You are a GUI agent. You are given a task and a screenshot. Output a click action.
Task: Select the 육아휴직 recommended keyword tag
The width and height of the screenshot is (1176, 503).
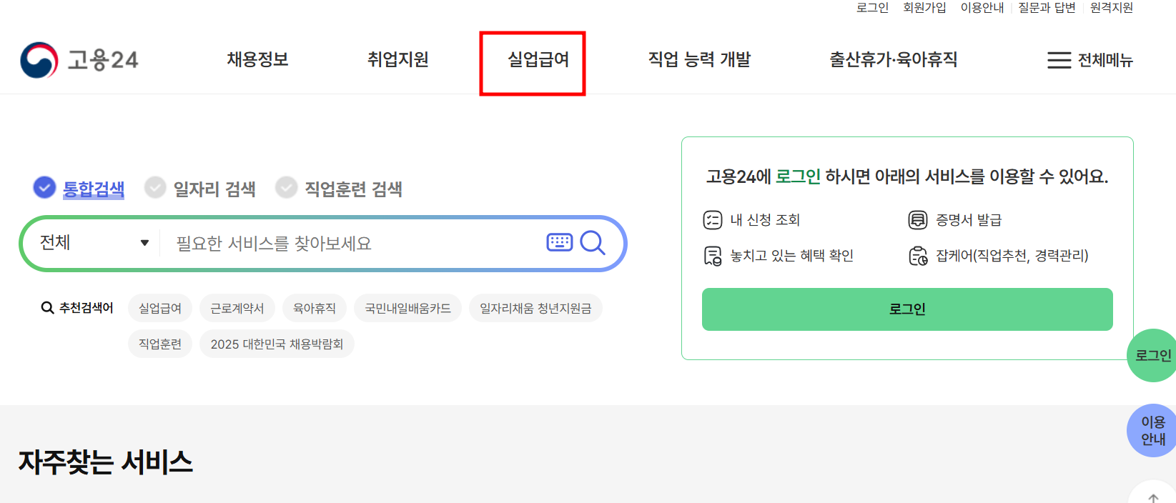point(315,307)
